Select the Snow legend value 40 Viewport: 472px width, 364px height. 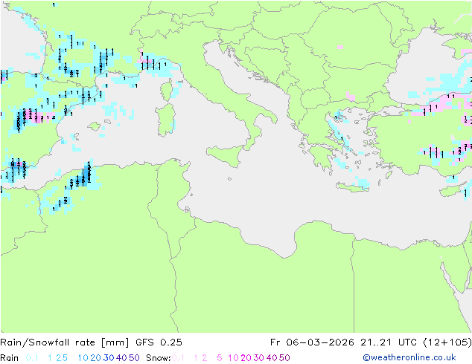click(x=272, y=358)
